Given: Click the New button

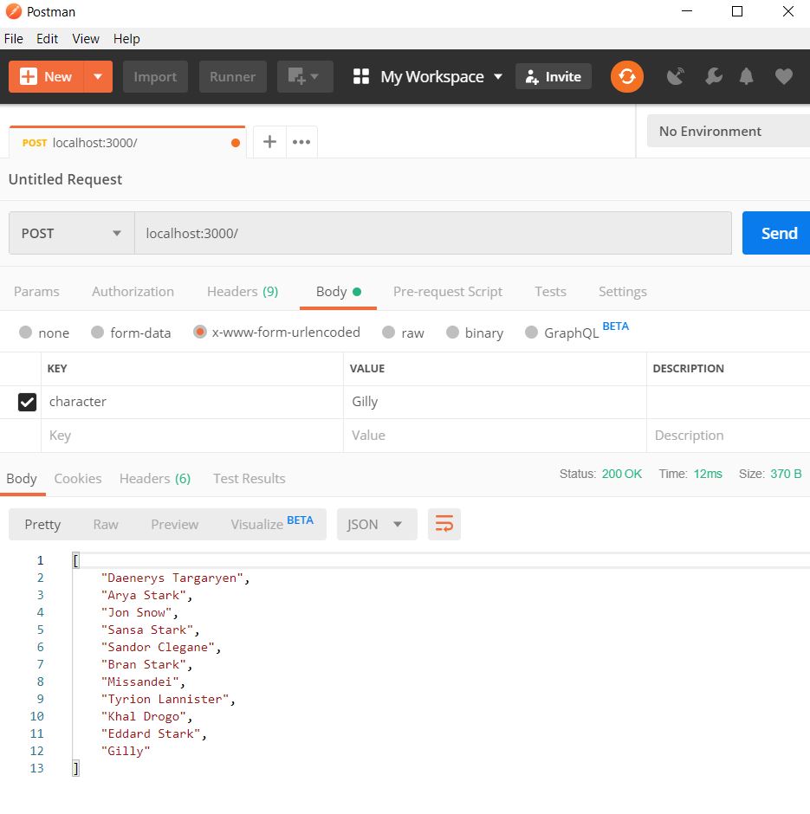Looking at the screenshot, I should click(x=46, y=77).
